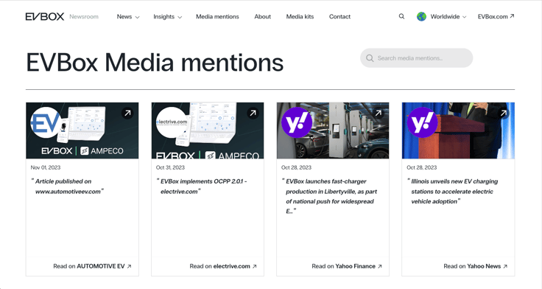Go to Media mentions page
This screenshot has width=542, height=289.
(x=217, y=17)
